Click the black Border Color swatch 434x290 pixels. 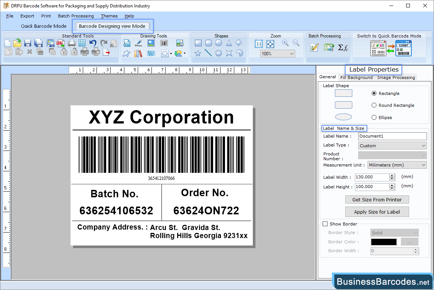[384, 242]
